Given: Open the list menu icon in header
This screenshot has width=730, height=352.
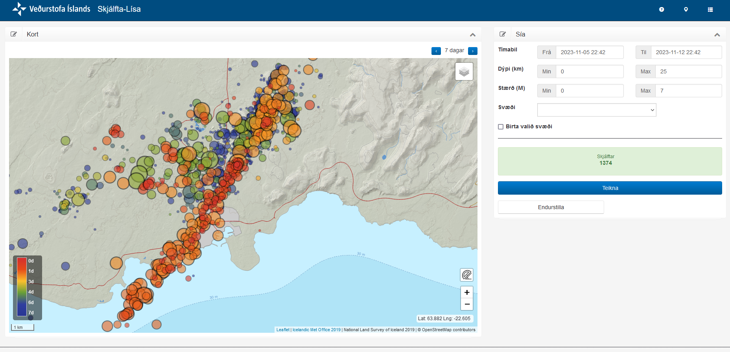Looking at the screenshot, I should (x=710, y=9).
